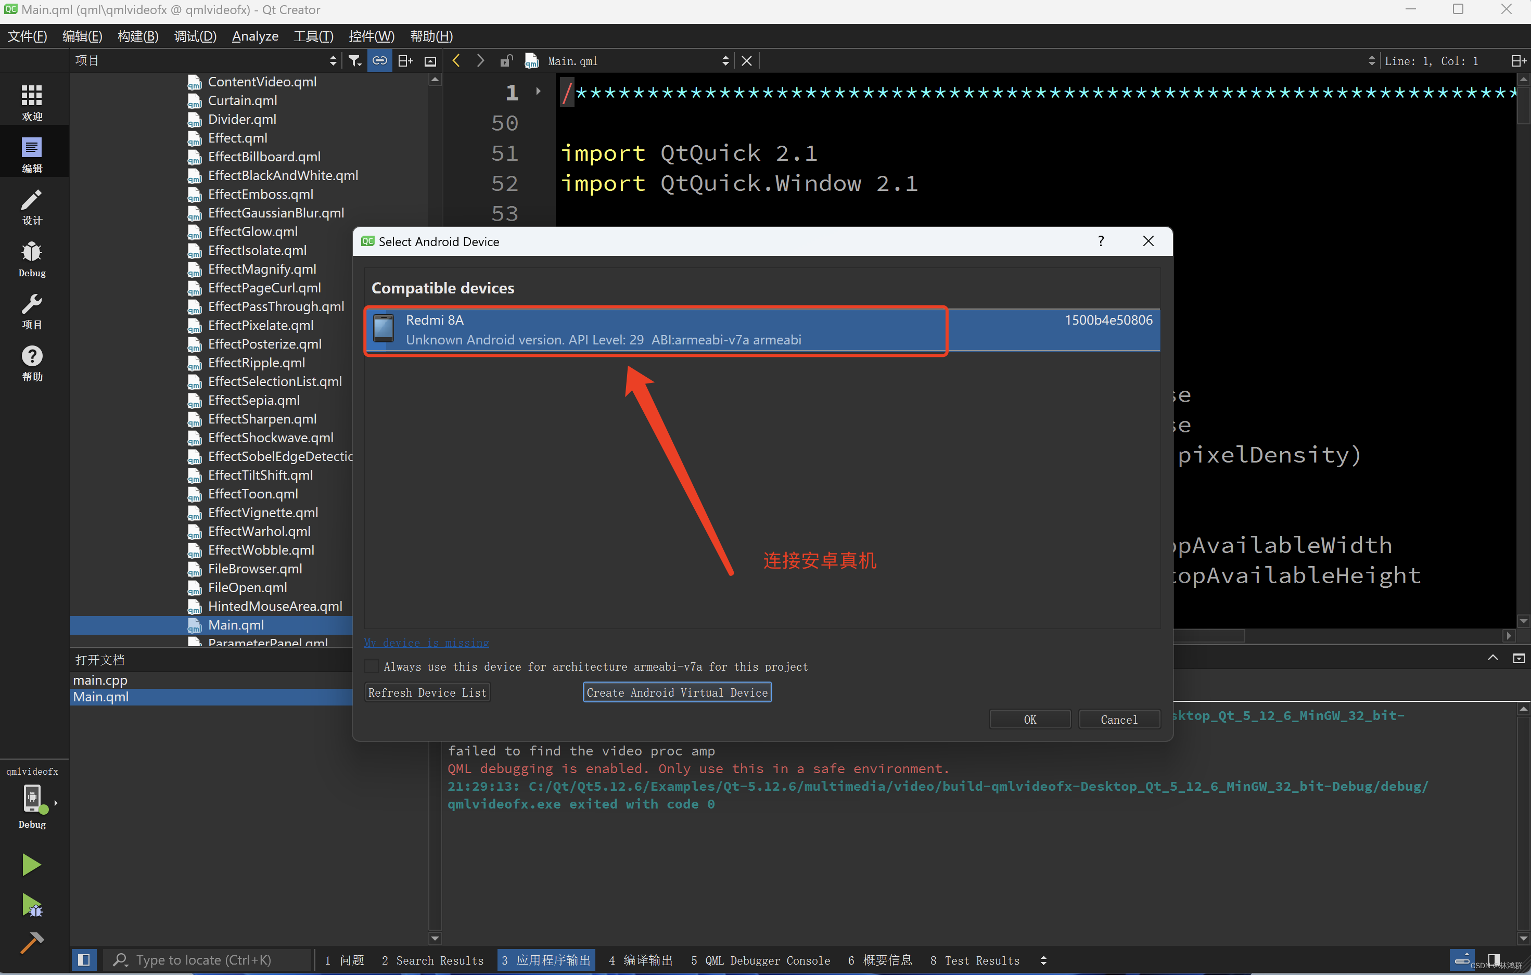The image size is (1531, 975).
Task: Build project with the hammer icon
Action: pyautogui.click(x=31, y=943)
